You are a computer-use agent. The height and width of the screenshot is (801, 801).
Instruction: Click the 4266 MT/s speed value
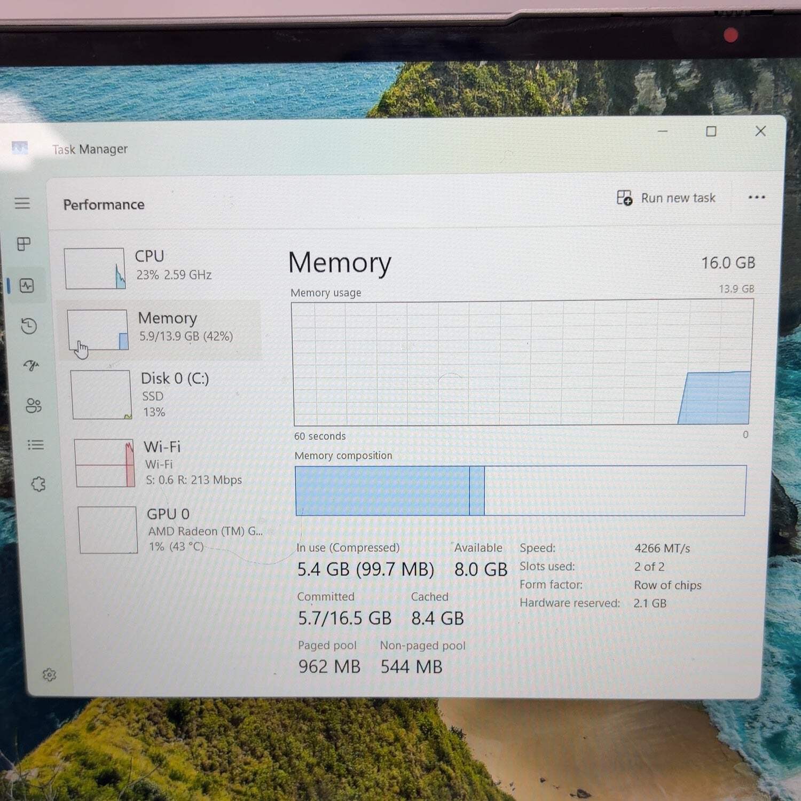pyautogui.click(x=662, y=548)
